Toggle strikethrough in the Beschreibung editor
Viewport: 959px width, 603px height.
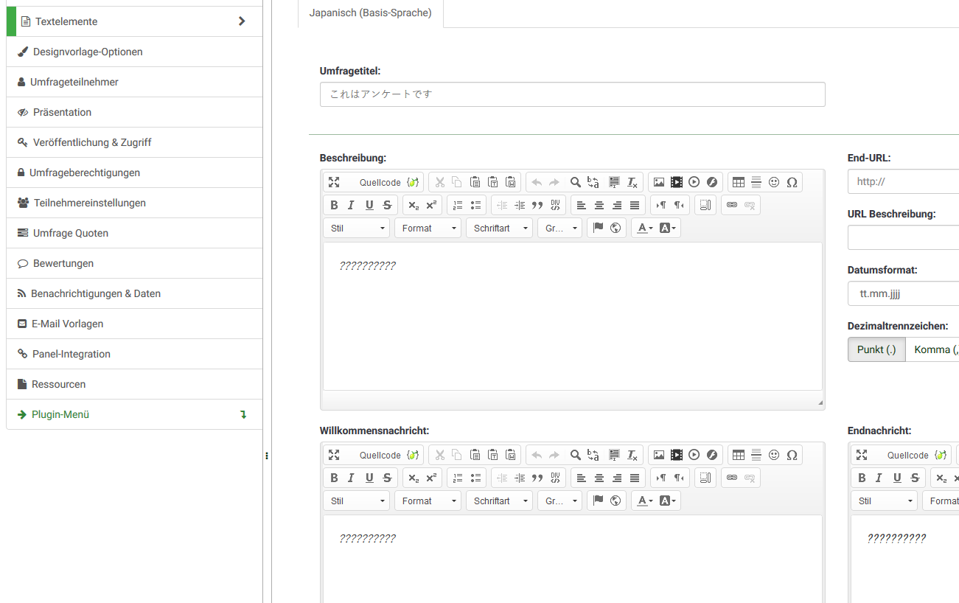(387, 205)
